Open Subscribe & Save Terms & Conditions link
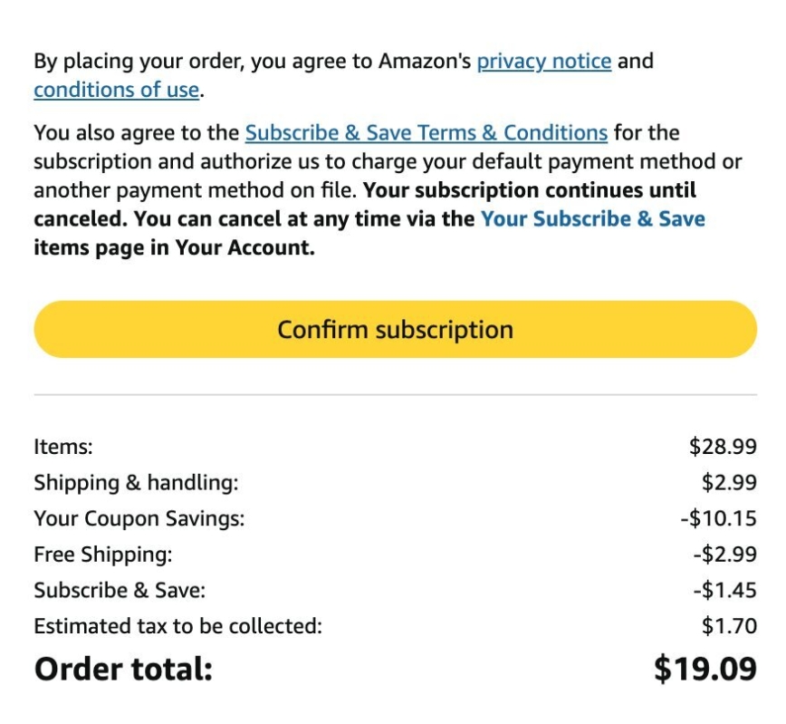The height and width of the screenshot is (724, 786). [x=427, y=133]
